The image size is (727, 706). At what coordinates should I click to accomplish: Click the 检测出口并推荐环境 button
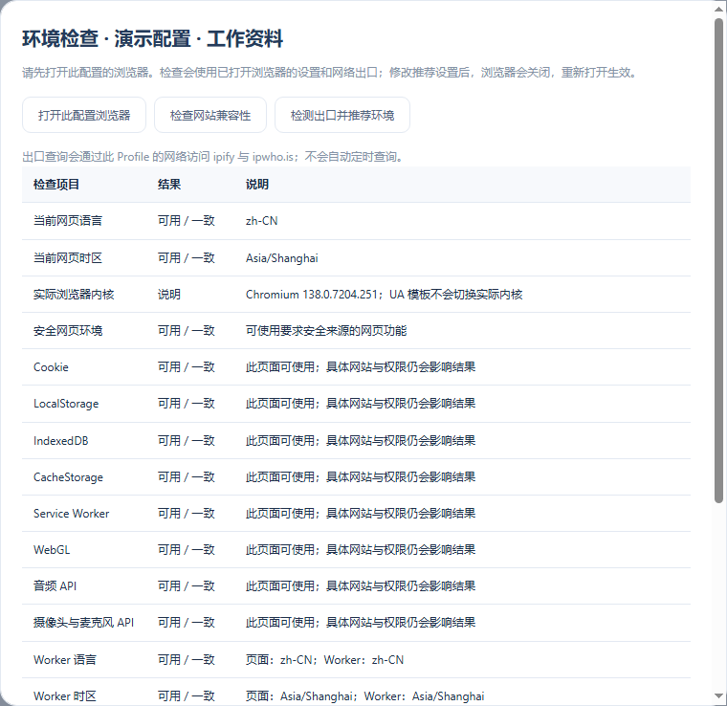pos(342,115)
